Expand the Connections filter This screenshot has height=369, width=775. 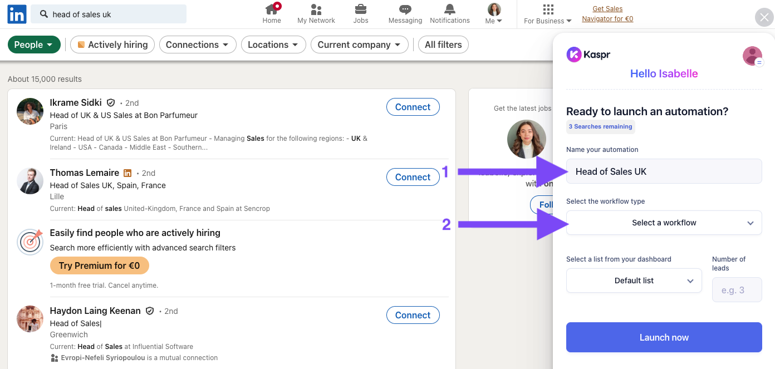point(198,45)
